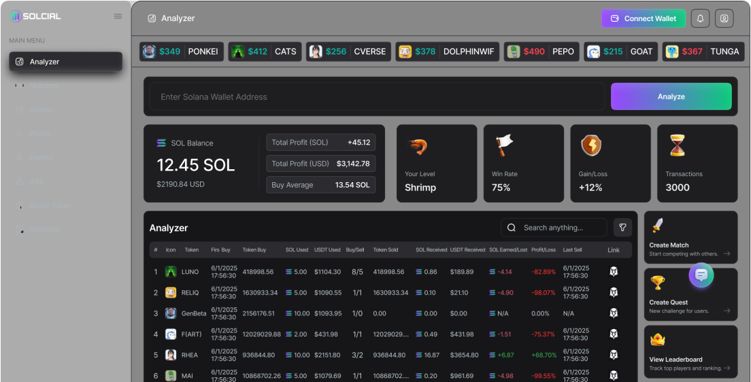
Task: Open the floating chat bubble
Action: (x=701, y=275)
